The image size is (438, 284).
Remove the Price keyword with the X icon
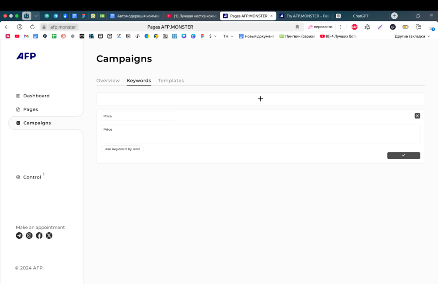click(417, 116)
